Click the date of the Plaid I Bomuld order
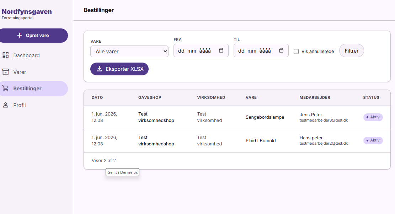This screenshot has height=214, width=395. click(105, 141)
